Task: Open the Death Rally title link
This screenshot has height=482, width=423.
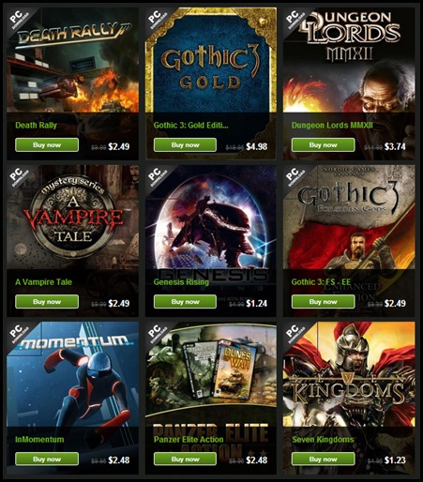Action: [36, 126]
